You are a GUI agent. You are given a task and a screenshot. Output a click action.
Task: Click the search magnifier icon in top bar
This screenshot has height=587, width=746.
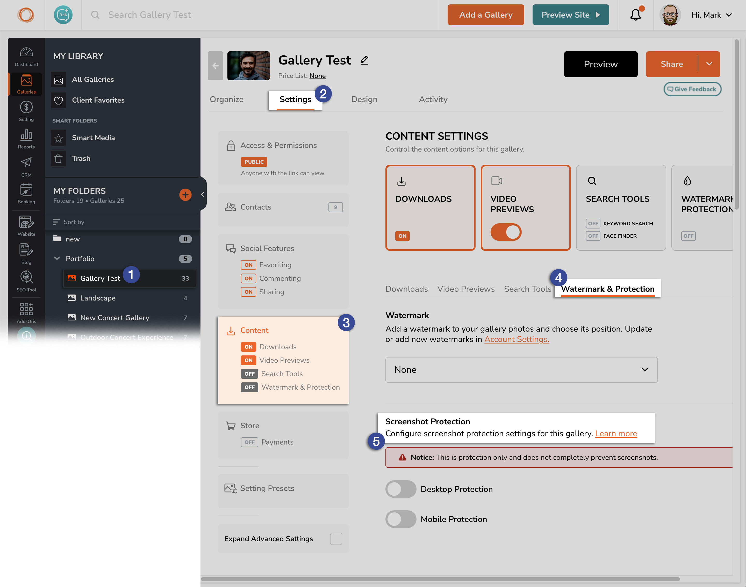pyautogui.click(x=95, y=15)
